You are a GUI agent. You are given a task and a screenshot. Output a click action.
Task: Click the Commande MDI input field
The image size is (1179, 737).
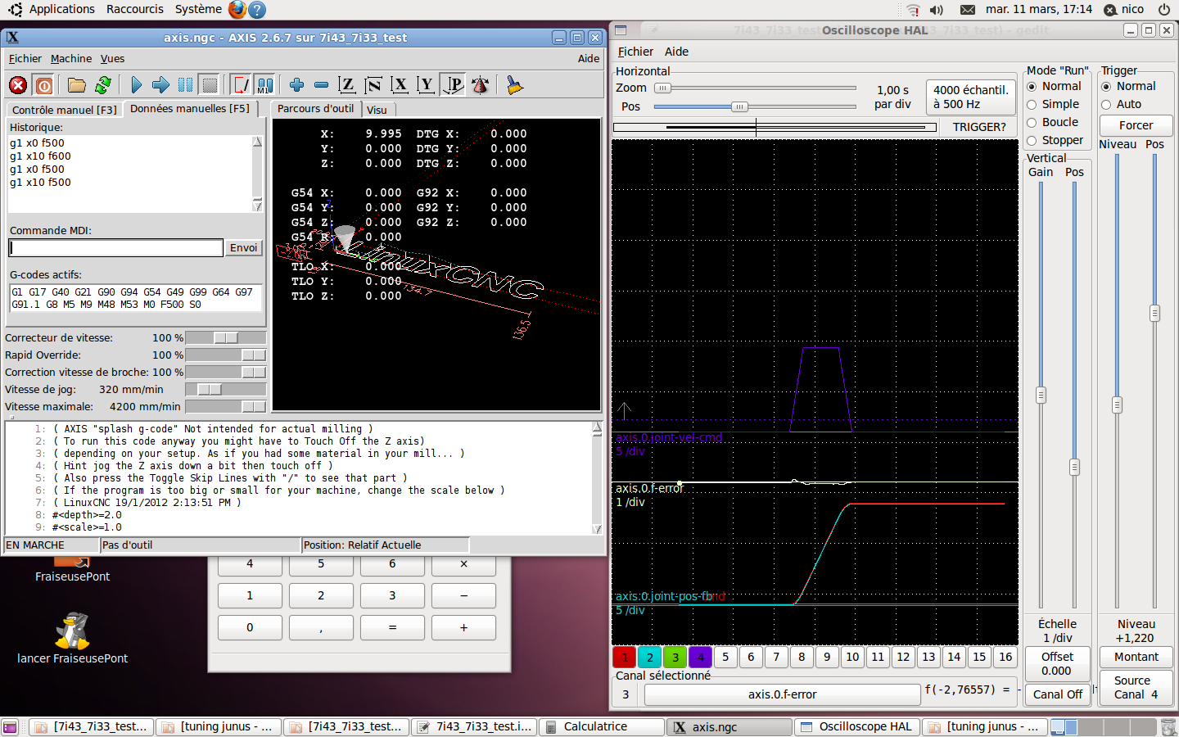116,248
